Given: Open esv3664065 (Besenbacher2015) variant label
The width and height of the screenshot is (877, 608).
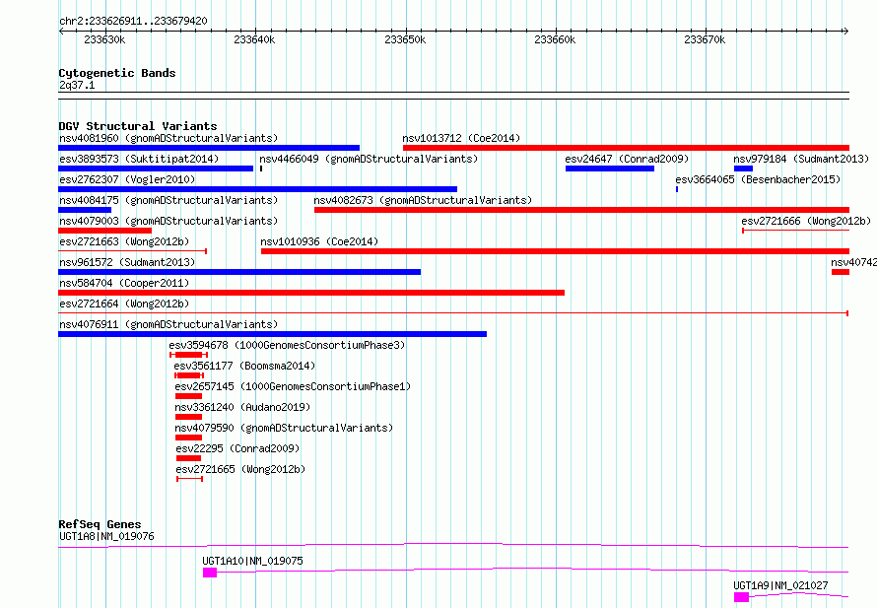Looking at the screenshot, I should point(758,179).
